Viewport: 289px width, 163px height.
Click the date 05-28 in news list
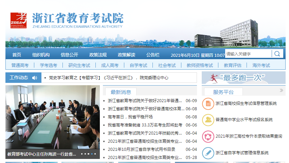(x=191, y=157)
